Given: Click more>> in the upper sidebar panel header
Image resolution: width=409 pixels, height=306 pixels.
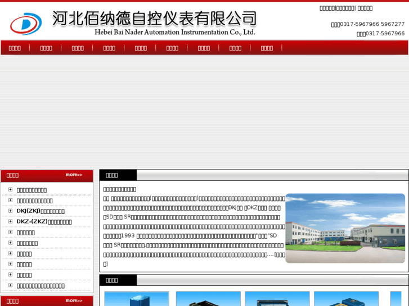Looking at the screenshot, I should point(74,175).
